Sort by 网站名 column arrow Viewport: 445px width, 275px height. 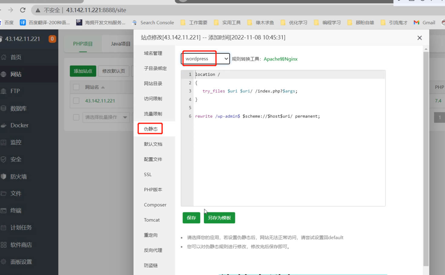click(103, 87)
